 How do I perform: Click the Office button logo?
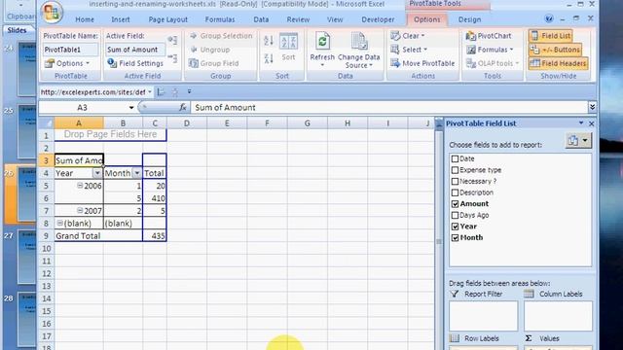(x=52, y=12)
